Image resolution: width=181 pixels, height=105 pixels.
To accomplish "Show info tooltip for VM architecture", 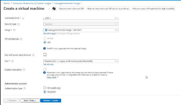I will (x=21, y=39).
